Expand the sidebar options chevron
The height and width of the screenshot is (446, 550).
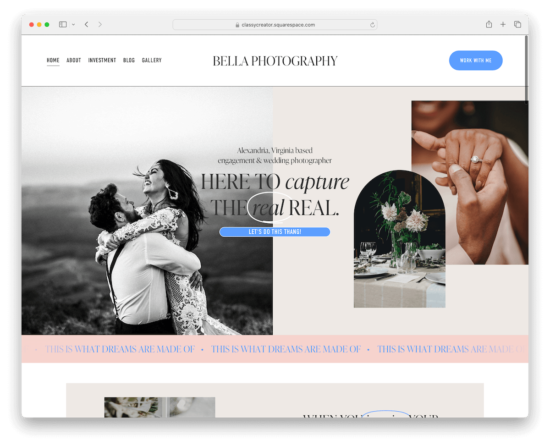tap(72, 24)
